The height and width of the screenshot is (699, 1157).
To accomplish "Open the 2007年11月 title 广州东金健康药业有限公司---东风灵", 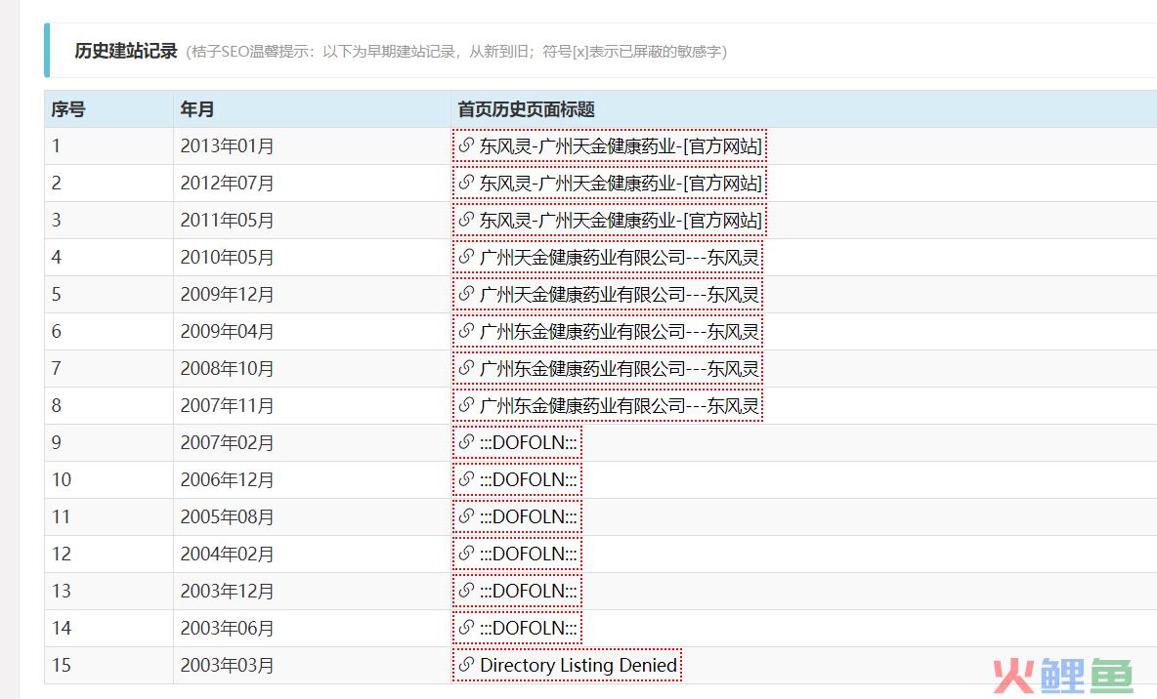I will click(x=620, y=405).
